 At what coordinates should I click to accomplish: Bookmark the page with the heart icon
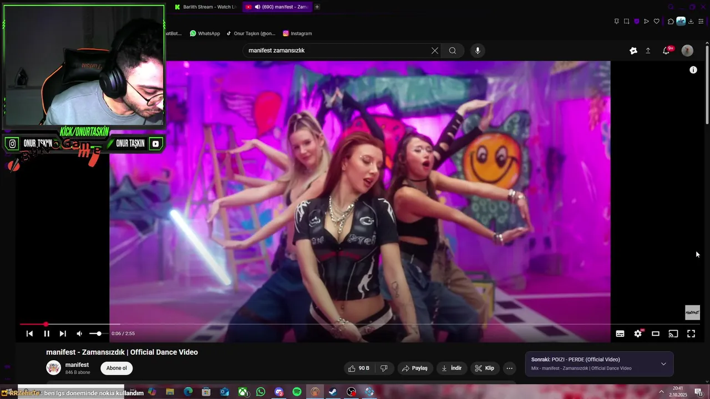pyautogui.click(x=656, y=21)
